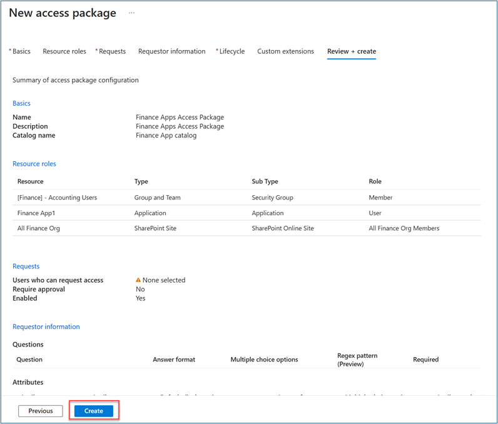
Task: Click the SharePoint Site type cell
Action: coord(155,228)
